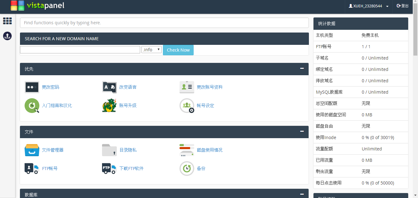This screenshot has height=198, width=418.
Task: Collapse the 优先 section
Action: [x=302, y=68]
